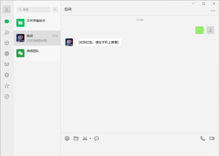
Task: Click the 拾柒 chat title in header
Action: coord(68,9)
